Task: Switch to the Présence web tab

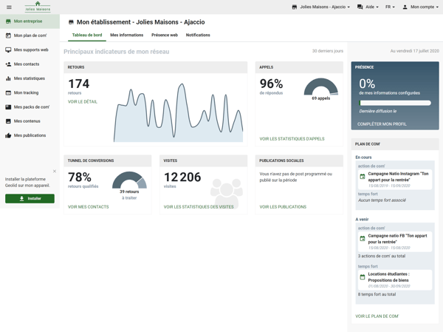Action: point(164,35)
